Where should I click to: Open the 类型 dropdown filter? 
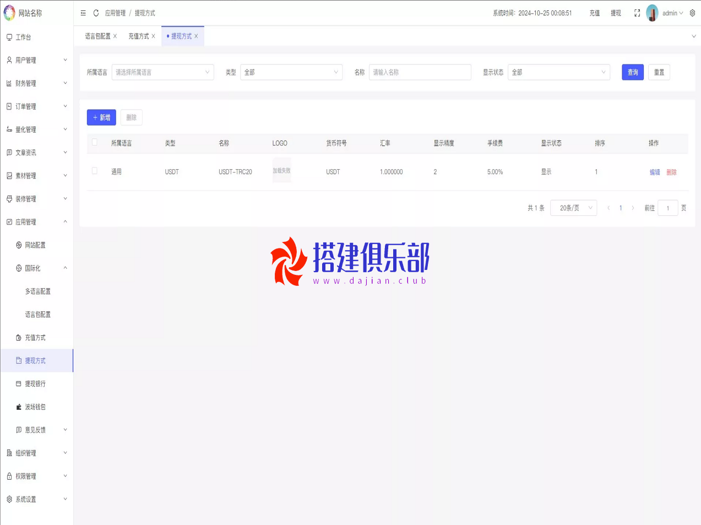click(x=291, y=72)
